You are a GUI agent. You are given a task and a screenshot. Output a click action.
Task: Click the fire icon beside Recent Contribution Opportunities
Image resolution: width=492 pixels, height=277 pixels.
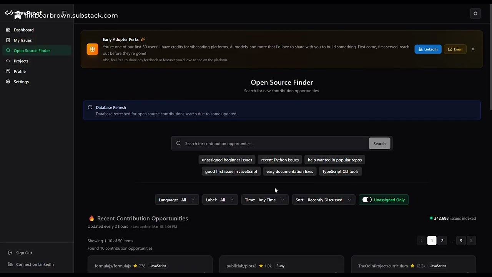click(x=91, y=218)
